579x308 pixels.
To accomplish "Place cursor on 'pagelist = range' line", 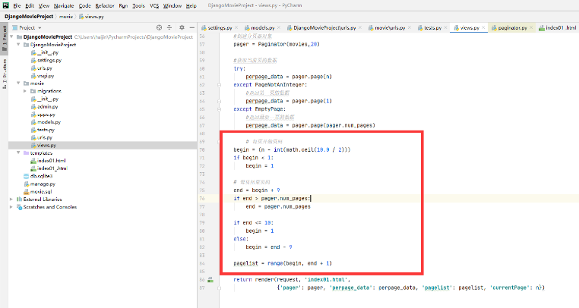I will 283,263.
